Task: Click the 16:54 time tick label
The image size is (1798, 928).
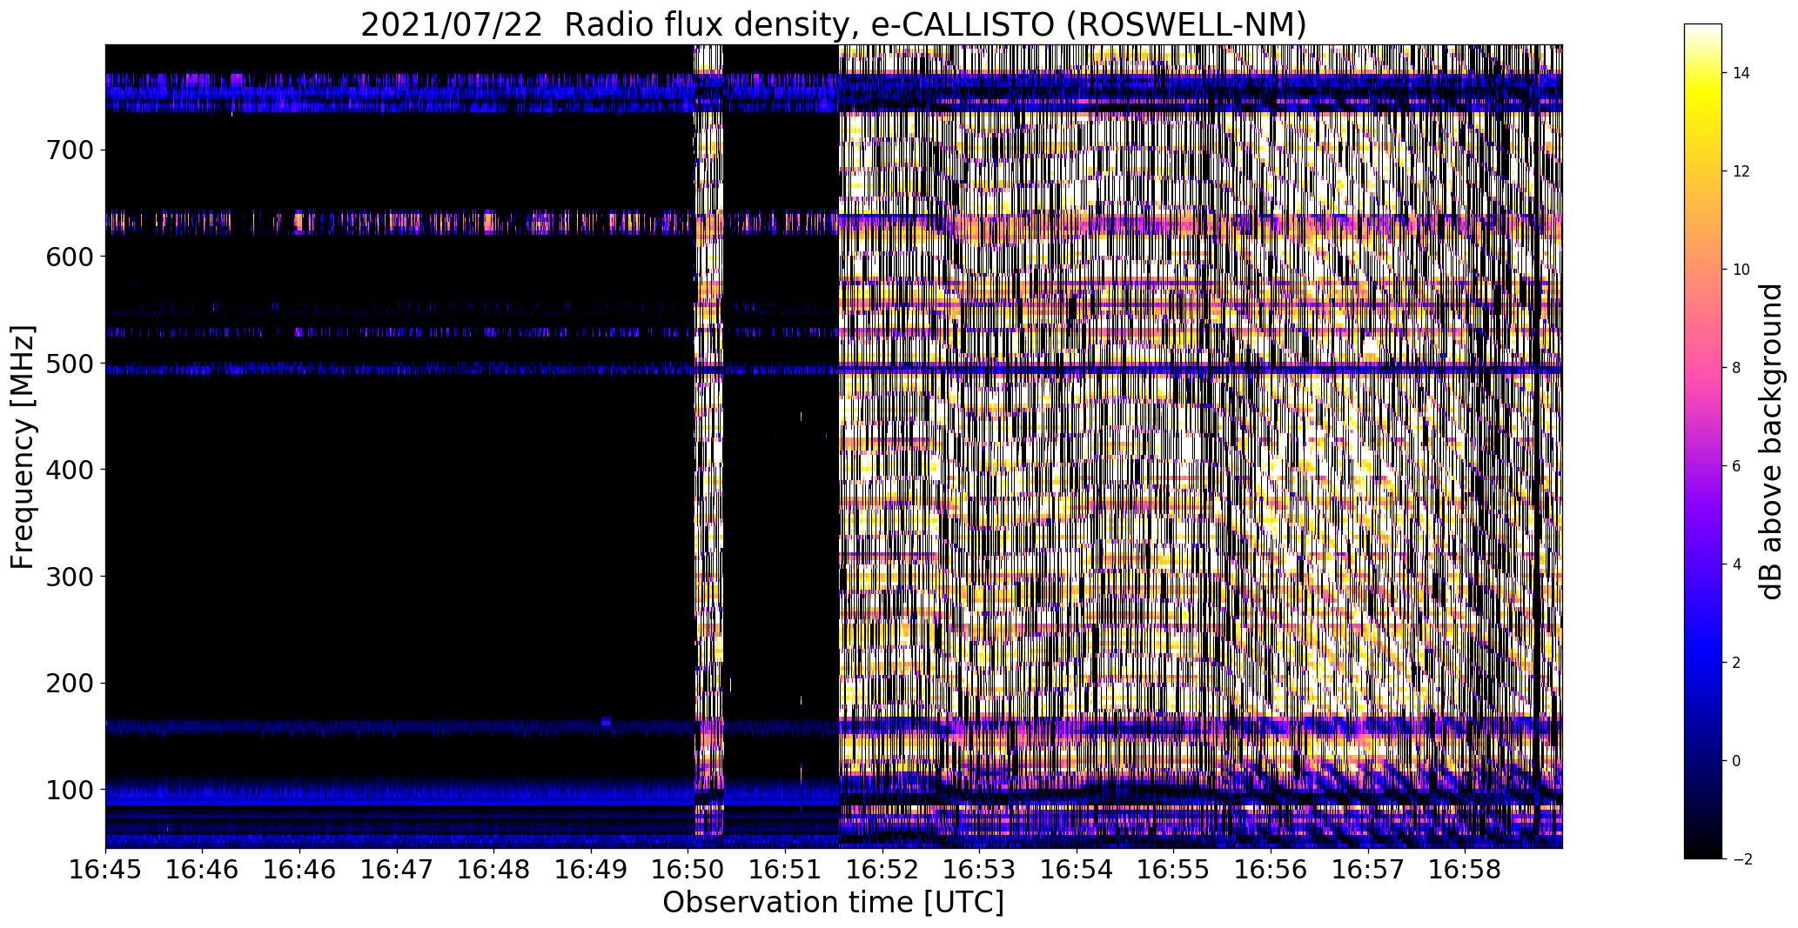Action: coord(1077,869)
